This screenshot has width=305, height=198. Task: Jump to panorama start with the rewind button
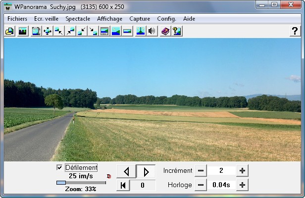(123, 185)
